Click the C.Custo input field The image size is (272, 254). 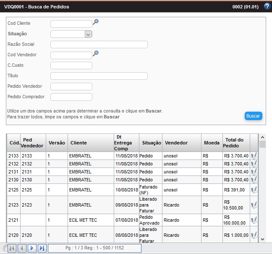point(71,65)
